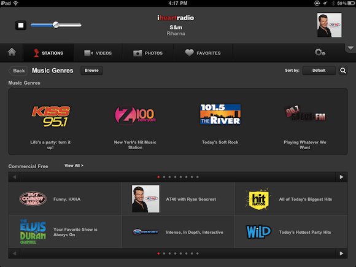
Task: Tap the S&m song title
Action: 176,28
